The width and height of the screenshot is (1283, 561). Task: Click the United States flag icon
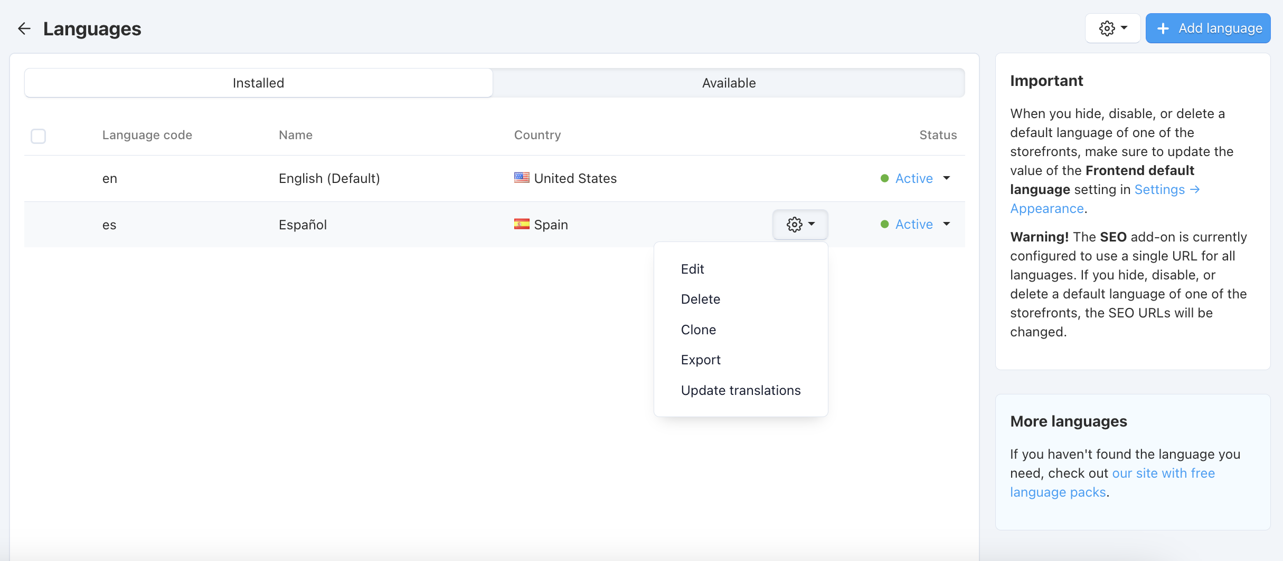pos(522,178)
